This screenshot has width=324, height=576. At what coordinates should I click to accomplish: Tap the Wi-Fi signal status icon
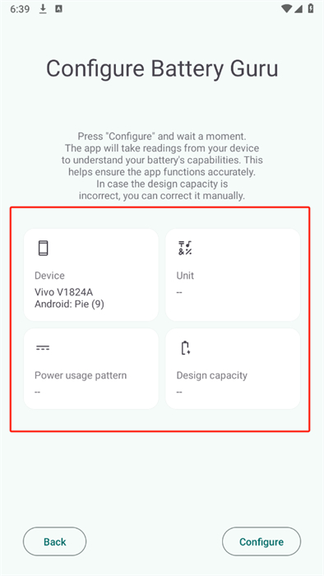(x=286, y=9)
